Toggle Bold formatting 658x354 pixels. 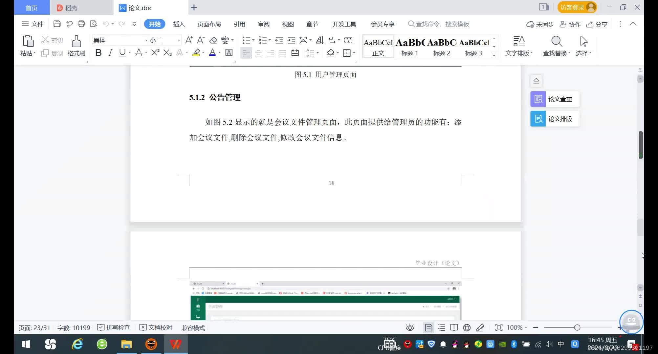click(98, 52)
